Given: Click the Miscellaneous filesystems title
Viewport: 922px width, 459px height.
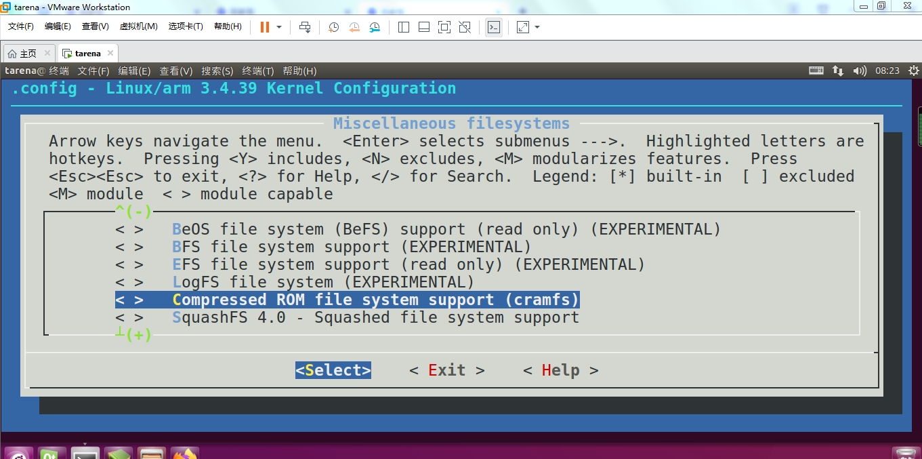Looking at the screenshot, I should pyautogui.click(x=451, y=123).
